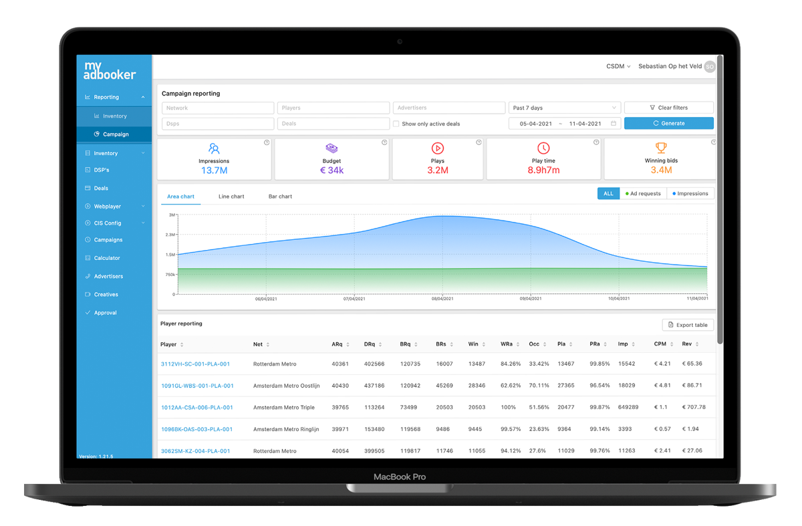
Task: Click the Winning bids trophy icon
Action: [660, 148]
